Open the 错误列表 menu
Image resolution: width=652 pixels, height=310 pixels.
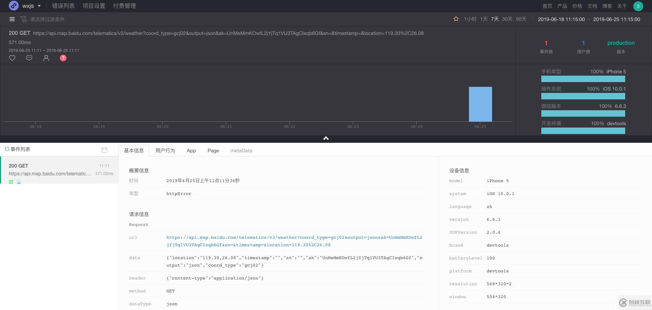63,6
